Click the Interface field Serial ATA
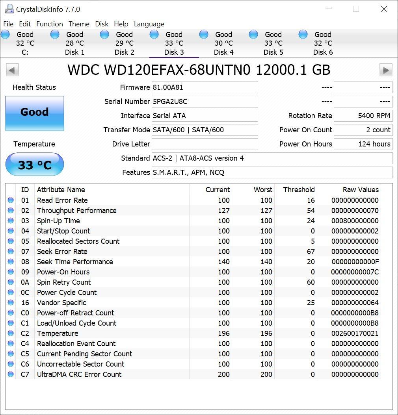Screen dimensions: 398x415 tap(205, 116)
